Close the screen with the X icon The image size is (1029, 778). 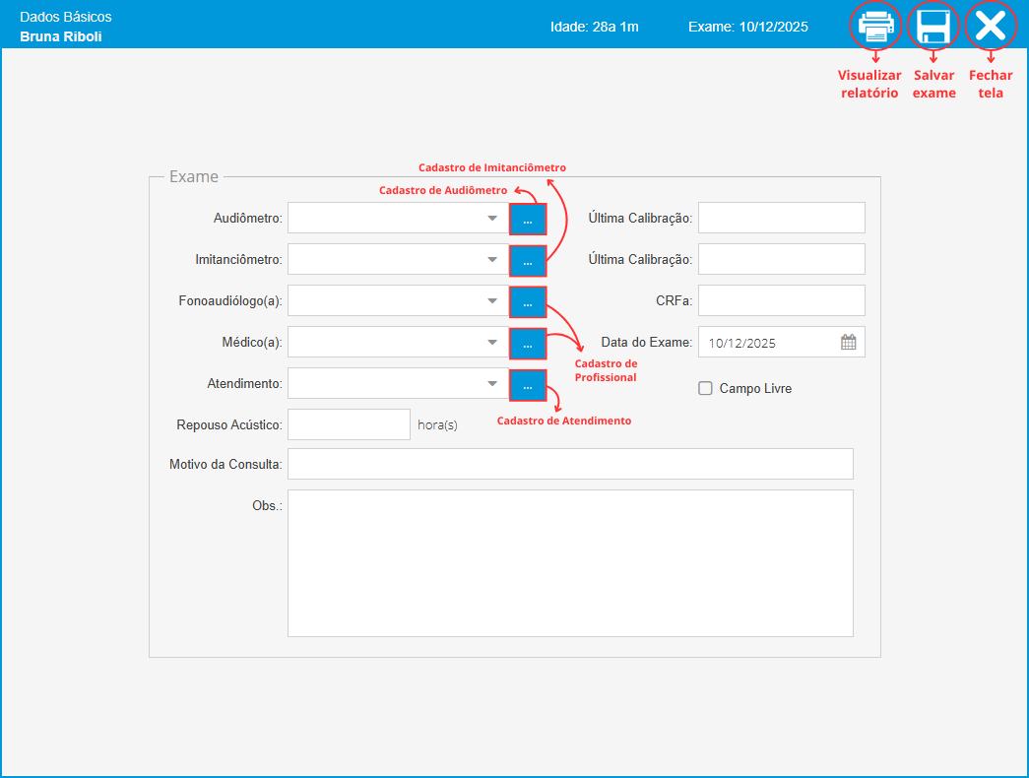990,27
